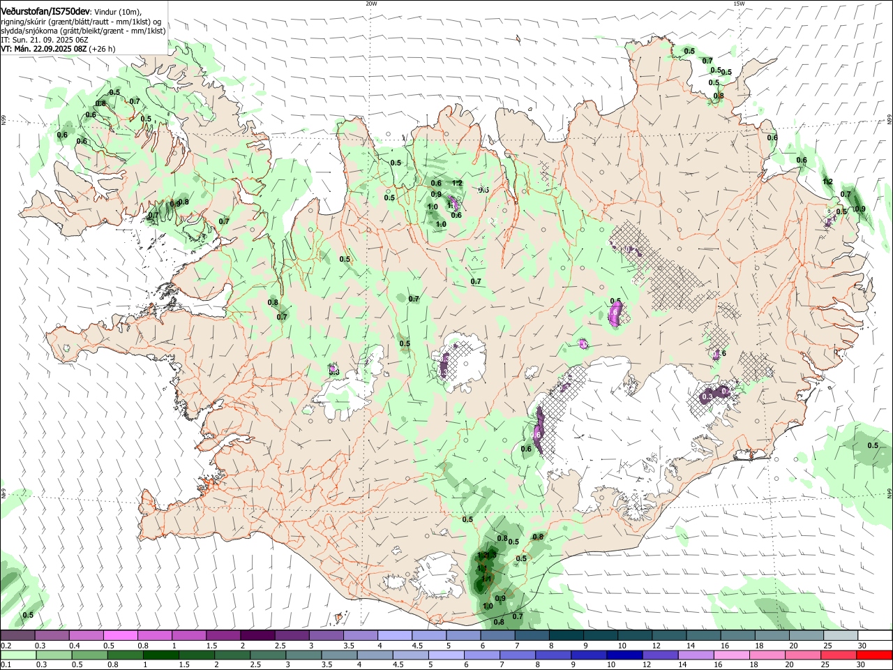Choose the medium blue 8 rain legend swatch
Image resolution: width=893 pixels, height=670 pixels.
(x=553, y=655)
